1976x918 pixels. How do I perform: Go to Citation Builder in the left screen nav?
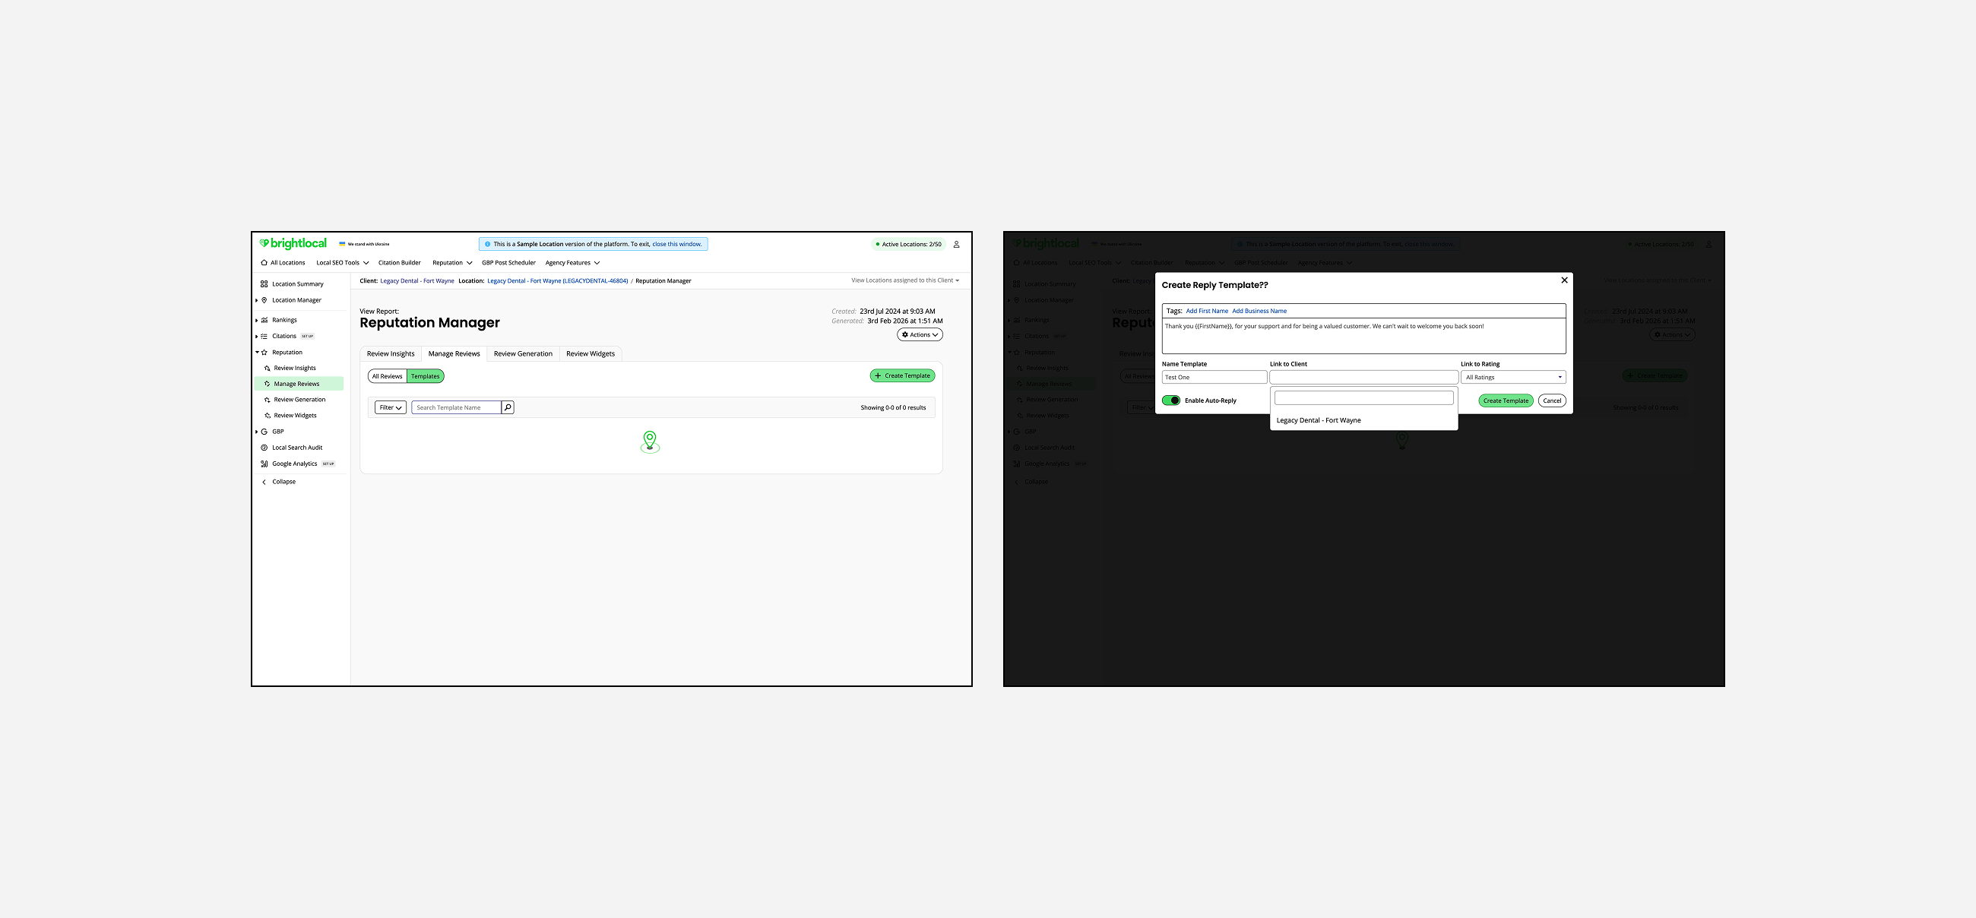tap(399, 262)
